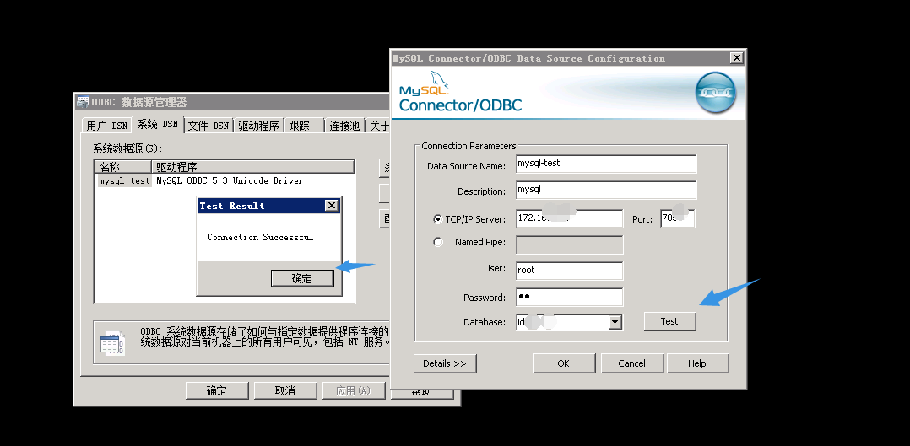
Task: Click the 应用(A) button
Action: [x=354, y=390]
